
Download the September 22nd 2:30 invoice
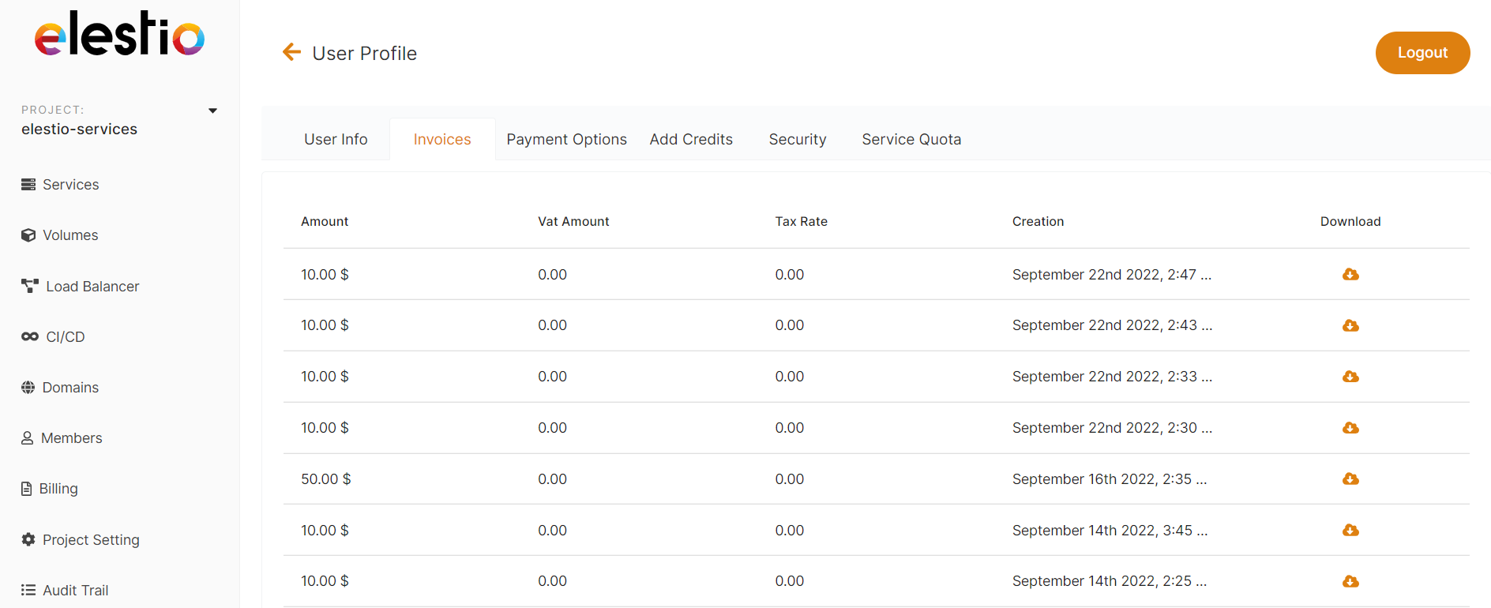tap(1350, 428)
